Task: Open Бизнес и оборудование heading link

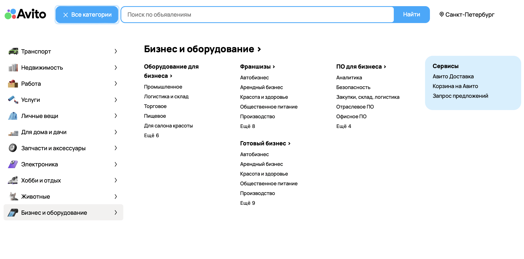Action: (203, 49)
